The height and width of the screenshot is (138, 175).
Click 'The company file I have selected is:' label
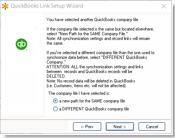coord(79,93)
